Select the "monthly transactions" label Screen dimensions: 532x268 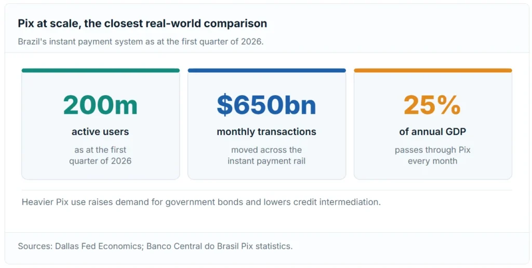coord(267,131)
